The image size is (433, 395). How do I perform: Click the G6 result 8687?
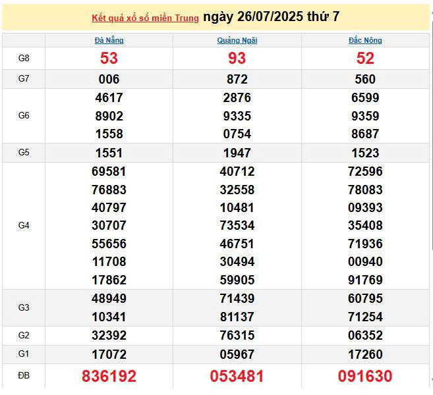pyautogui.click(x=365, y=134)
